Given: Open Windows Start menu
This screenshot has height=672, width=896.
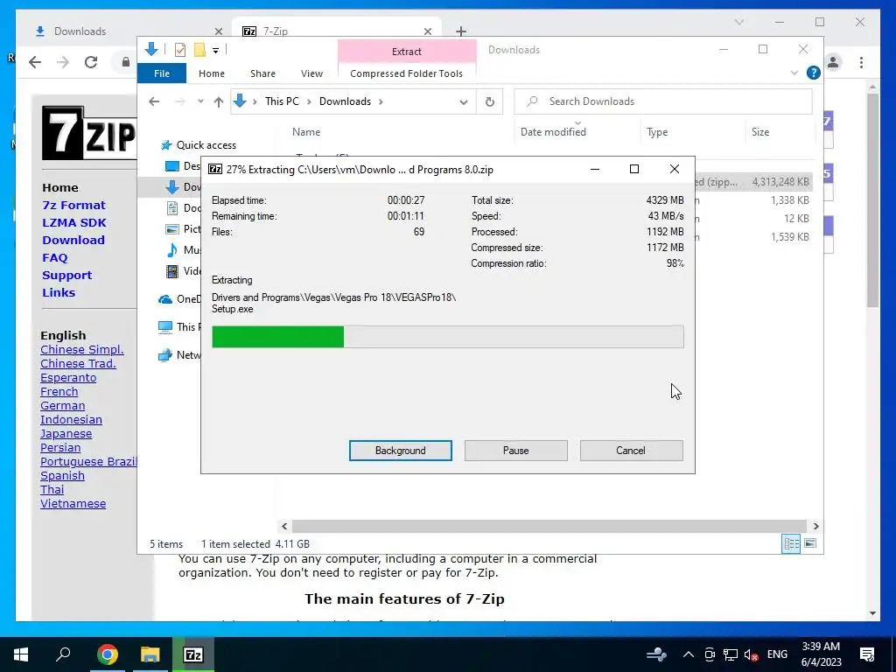Looking at the screenshot, I should 21,654.
